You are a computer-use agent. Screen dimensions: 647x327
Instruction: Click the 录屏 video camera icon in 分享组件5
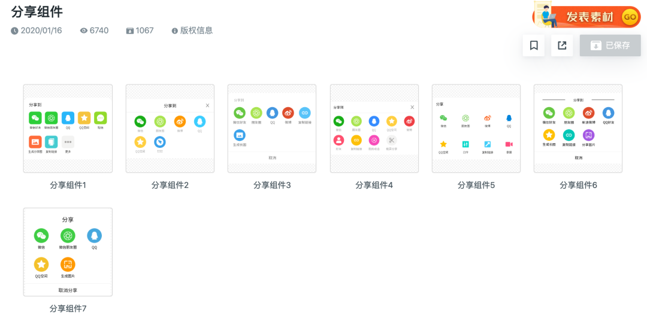tap(509, 144)
